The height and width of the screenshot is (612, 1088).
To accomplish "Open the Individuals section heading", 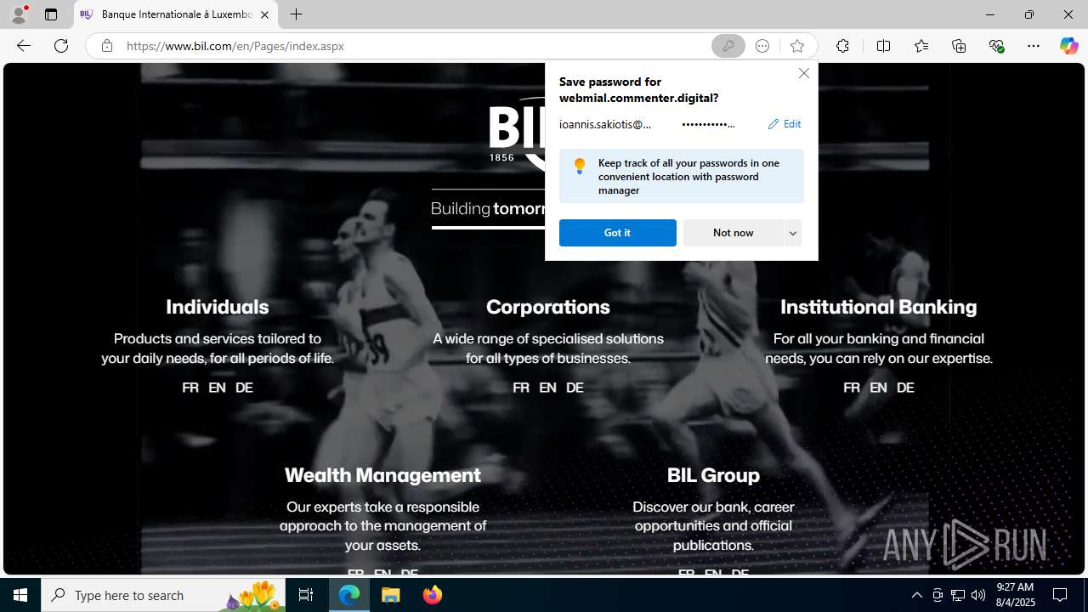I will (x=217, y=307).
